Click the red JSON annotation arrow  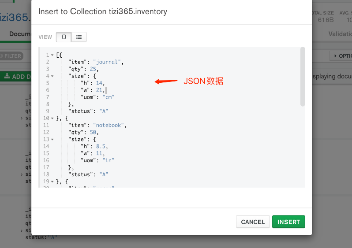(x=165, y=81)
